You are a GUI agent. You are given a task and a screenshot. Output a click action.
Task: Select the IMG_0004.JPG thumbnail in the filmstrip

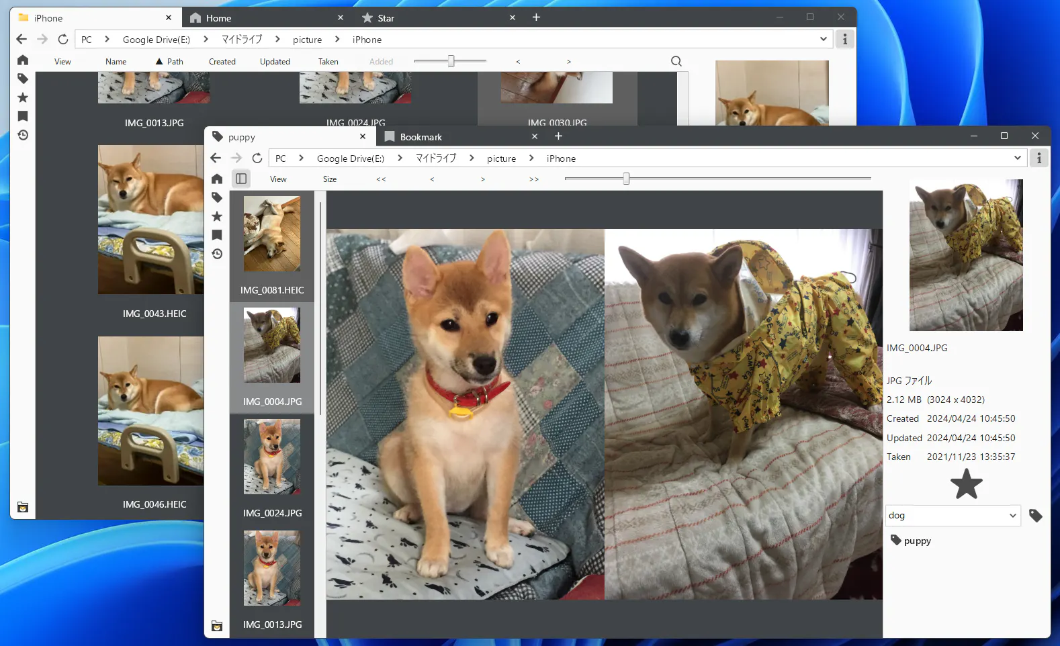272,357
